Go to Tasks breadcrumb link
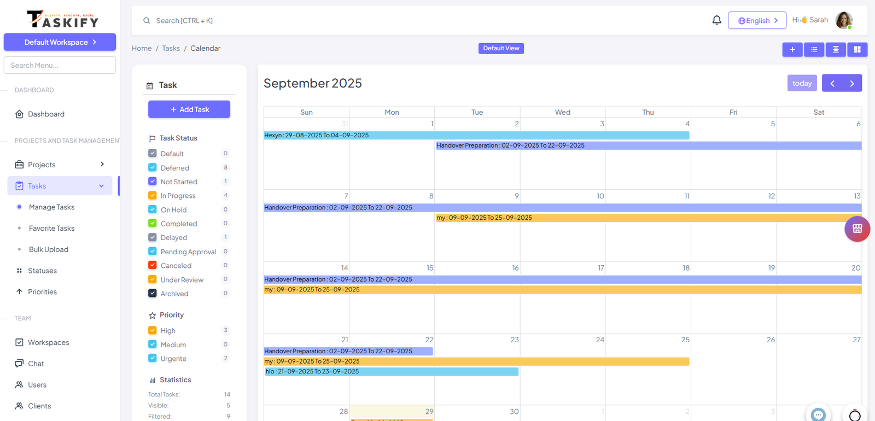 [171, 48]
